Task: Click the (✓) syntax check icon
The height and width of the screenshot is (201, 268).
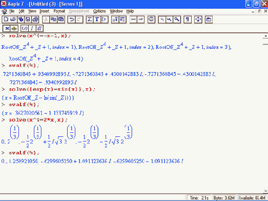Action: pos(25,28)
